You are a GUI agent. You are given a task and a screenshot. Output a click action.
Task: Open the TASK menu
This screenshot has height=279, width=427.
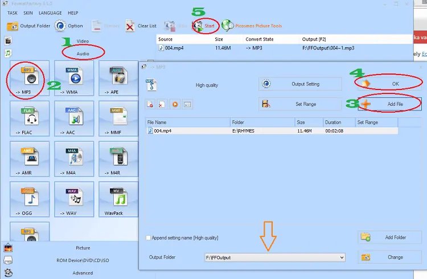click(x=13, y=13)
